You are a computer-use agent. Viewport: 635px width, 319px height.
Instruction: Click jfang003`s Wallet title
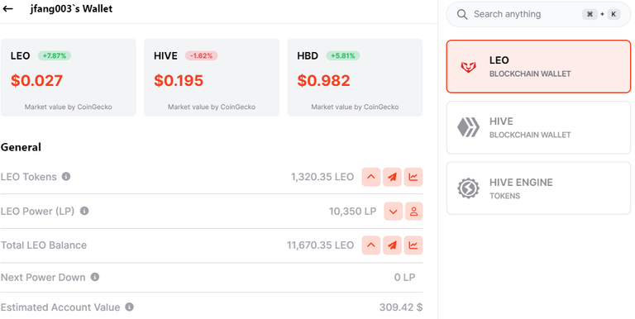tap(71, 8)
